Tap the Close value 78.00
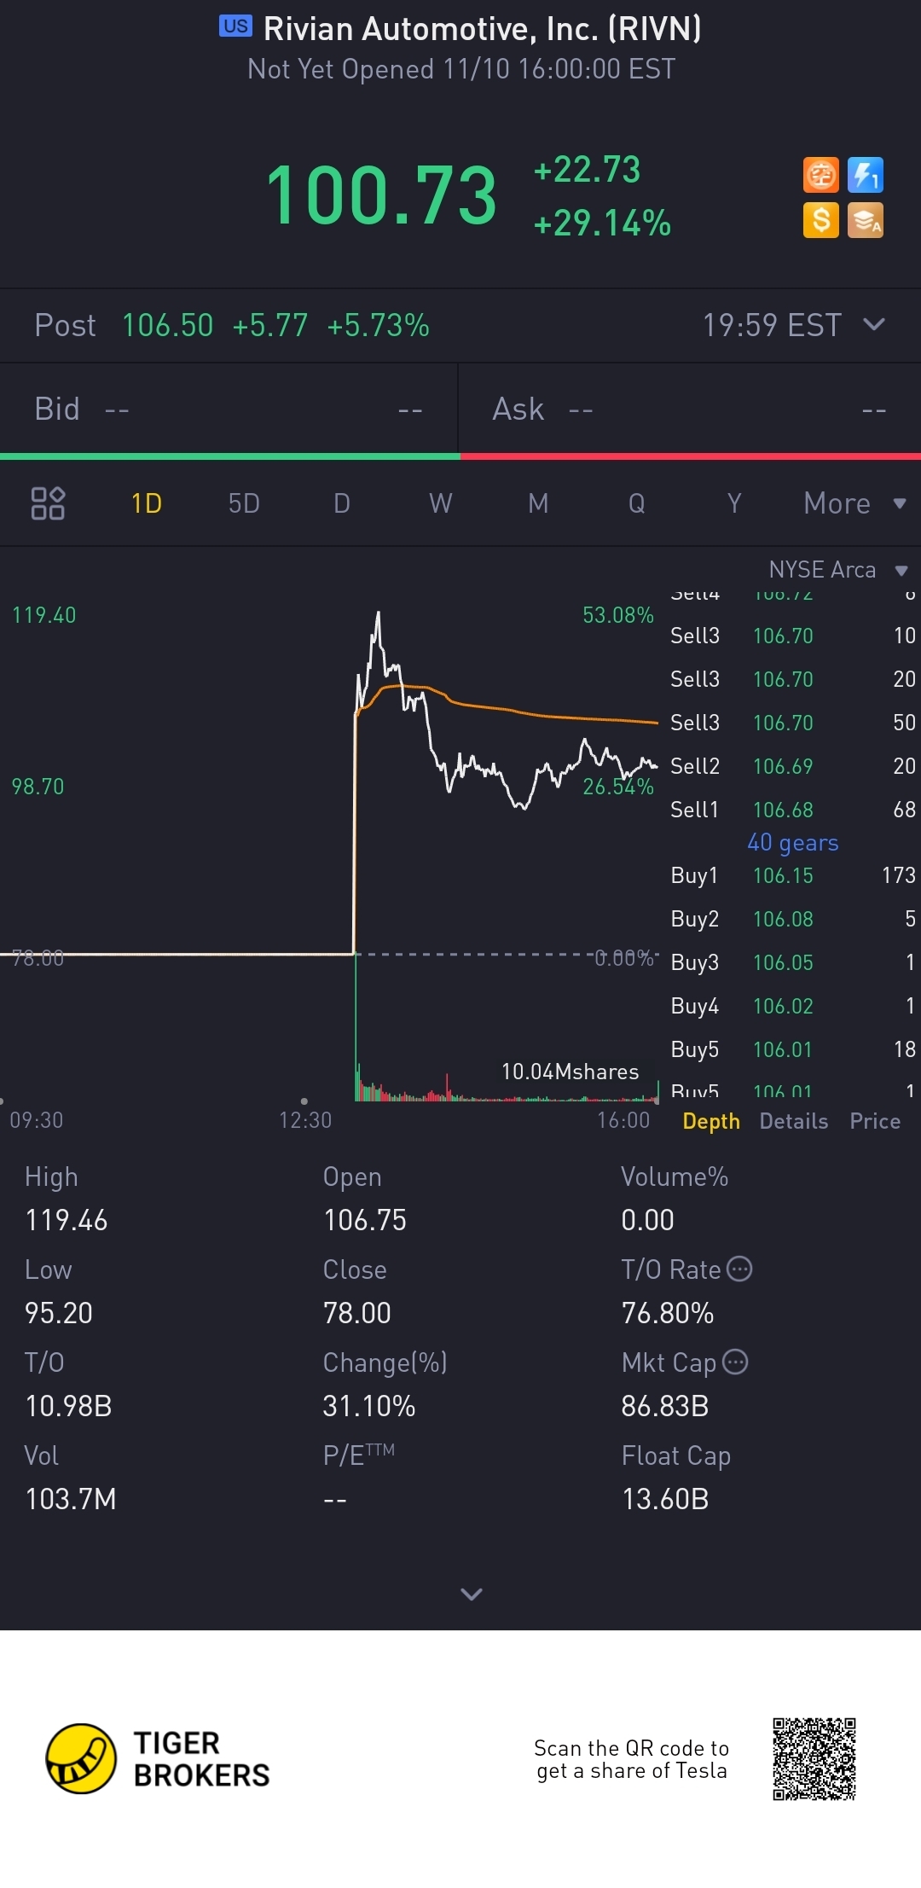 (357, 1313)
